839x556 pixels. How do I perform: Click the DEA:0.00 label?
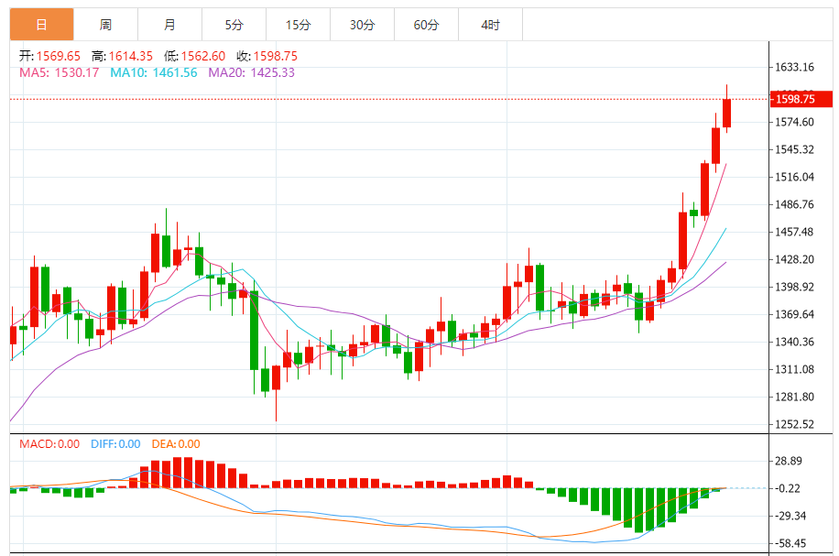176,444
